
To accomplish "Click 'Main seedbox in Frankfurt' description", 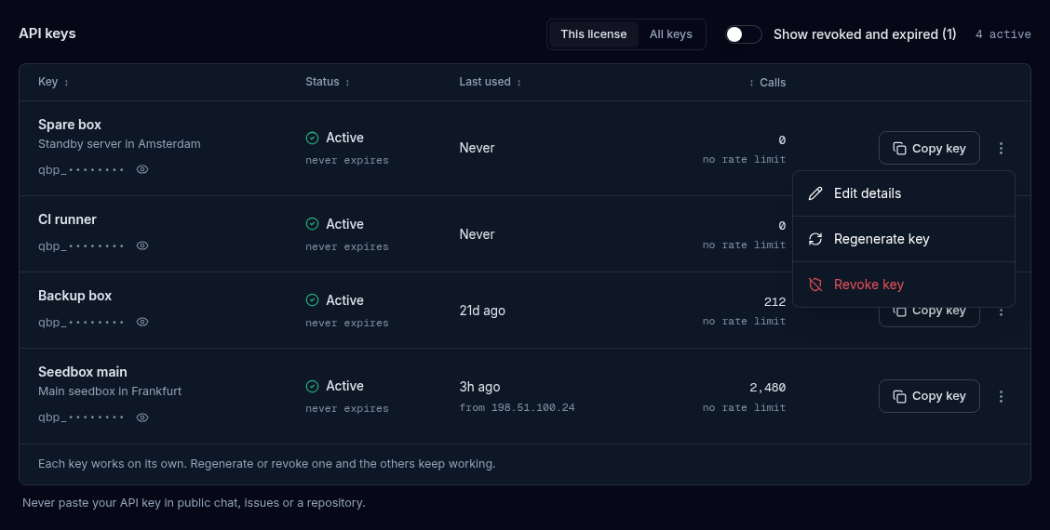I will [110, 391].
